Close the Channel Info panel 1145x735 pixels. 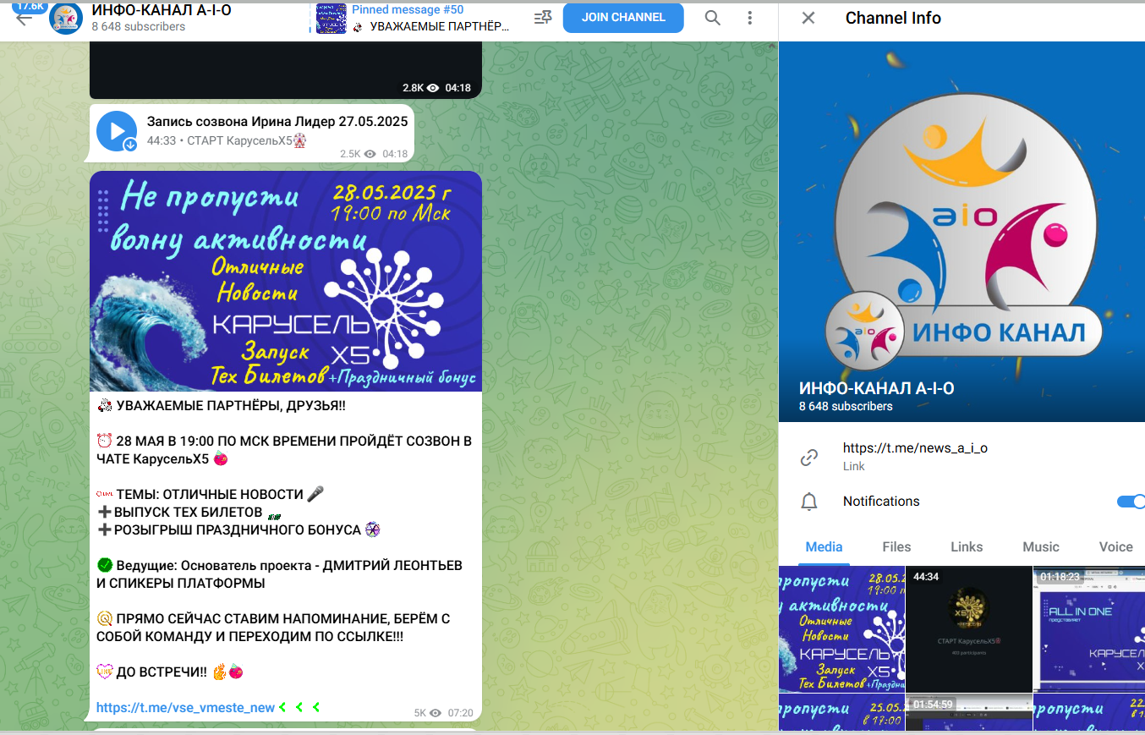(x=808, y=18)
